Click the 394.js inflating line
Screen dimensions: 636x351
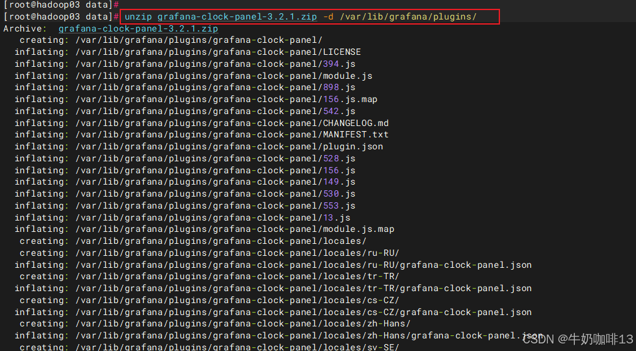(x=185, y=64)
